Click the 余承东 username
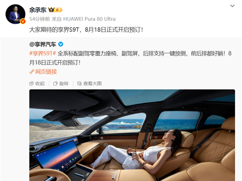Screen dimensions: 242x181 click(x=38, y=10)
